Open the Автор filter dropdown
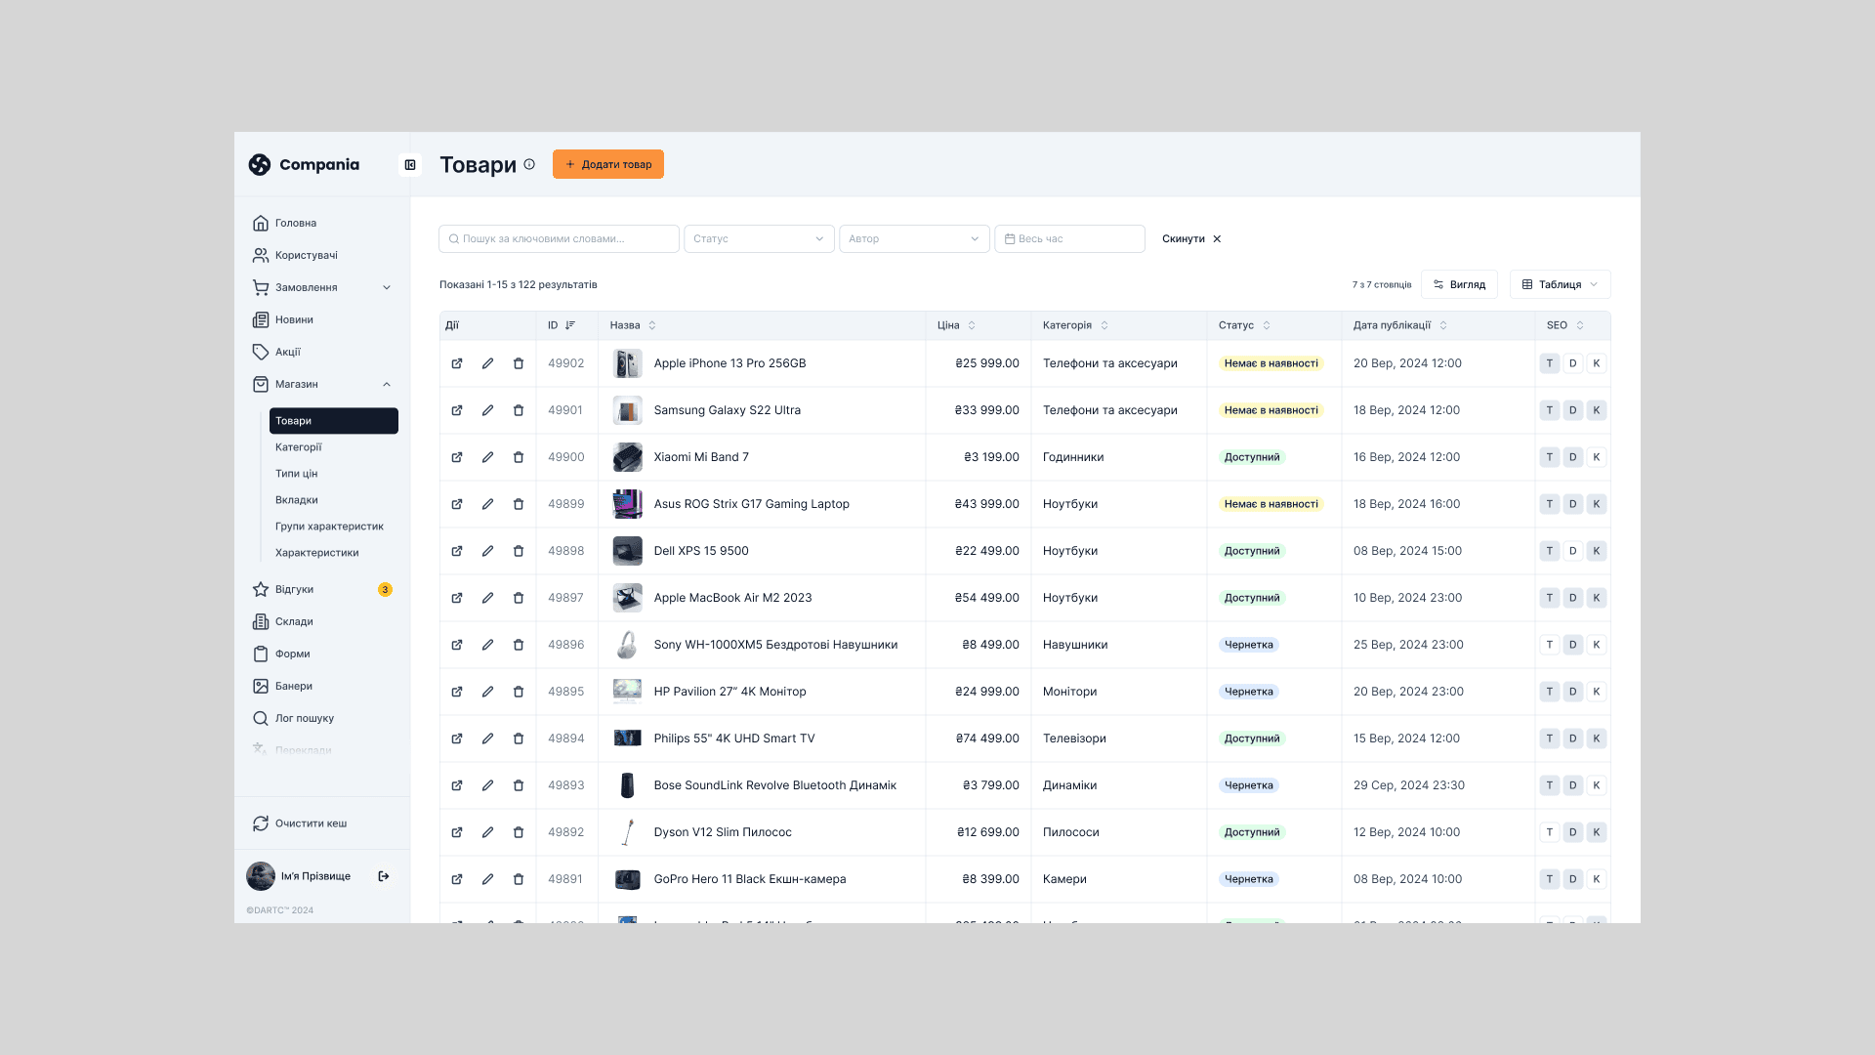This screenshot has height=1055, width=1875. pos(914,239)
